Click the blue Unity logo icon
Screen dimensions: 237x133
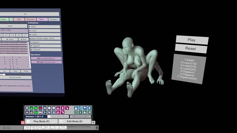click(80, 108)
